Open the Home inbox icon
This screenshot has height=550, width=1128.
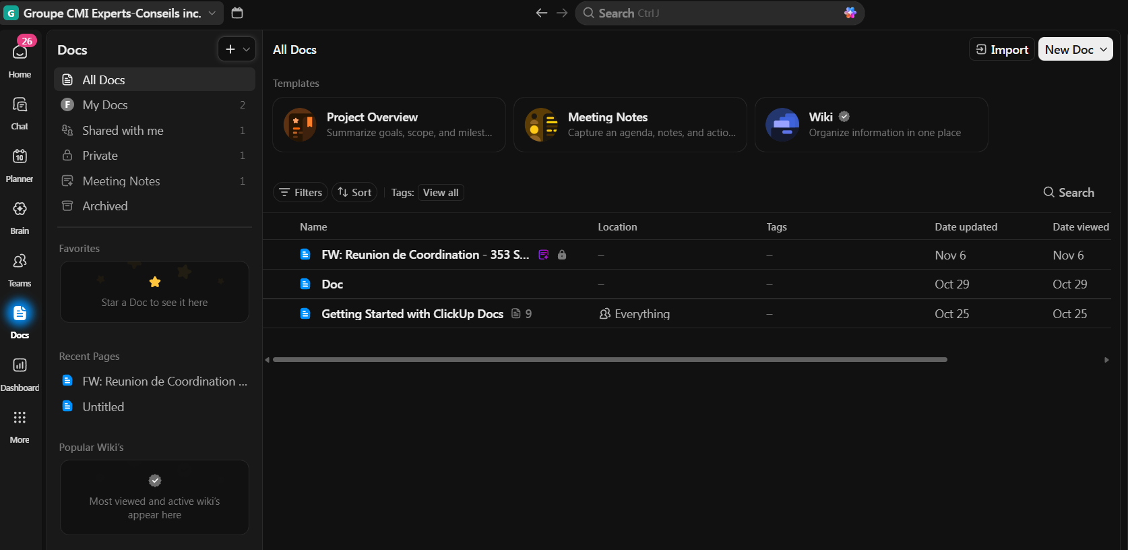[20, 53]
